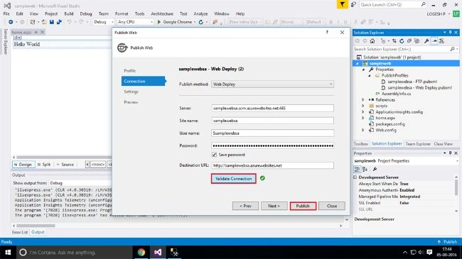Open the Google Chrome browser dropdown arrow

195,22
